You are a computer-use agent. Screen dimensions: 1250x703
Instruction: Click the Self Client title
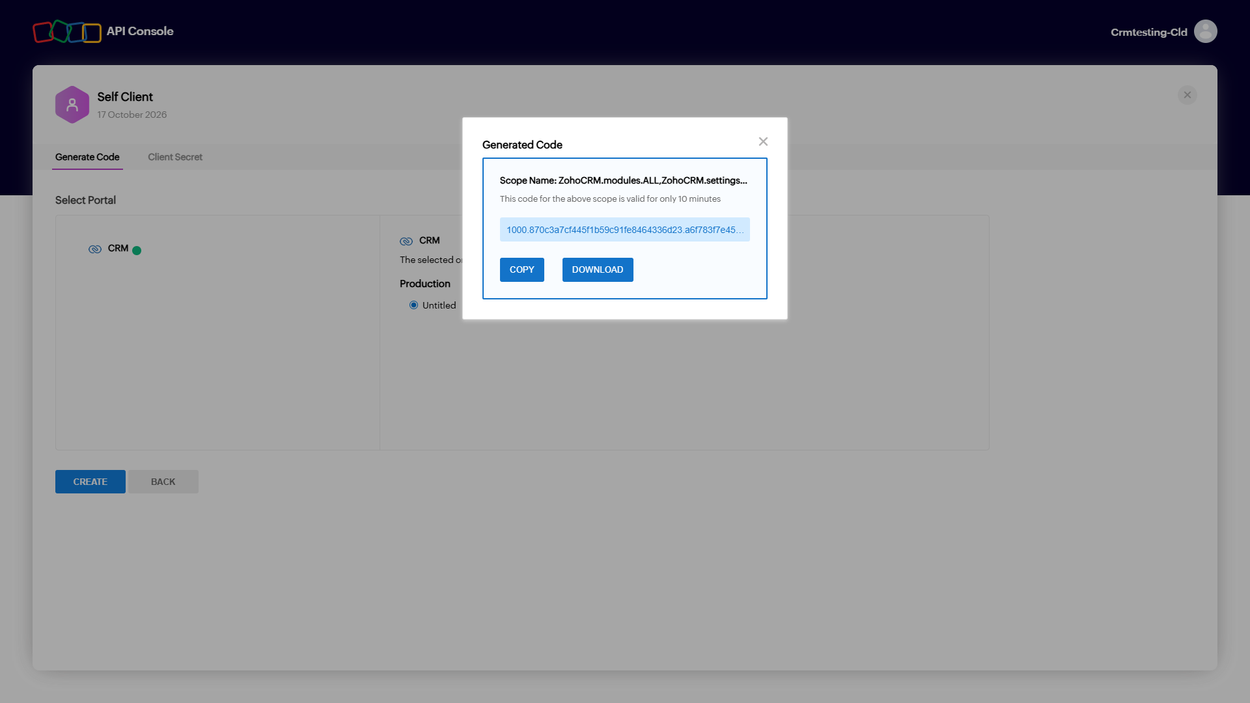pyautogui.click(x=125, y=96)
